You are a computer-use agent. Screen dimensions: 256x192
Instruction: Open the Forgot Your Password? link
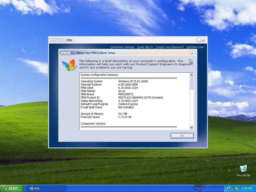170,47
